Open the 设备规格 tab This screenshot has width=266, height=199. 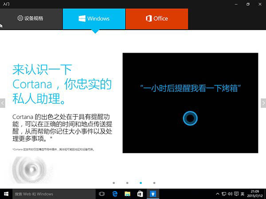31,19
